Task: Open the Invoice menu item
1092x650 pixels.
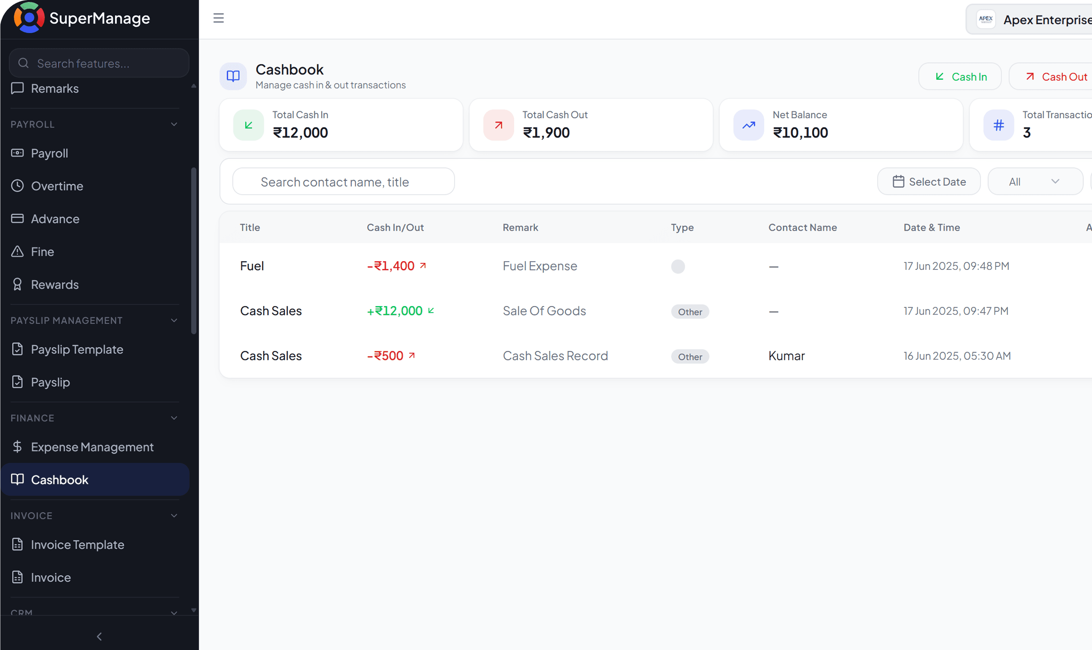Action: pos(94,577)
